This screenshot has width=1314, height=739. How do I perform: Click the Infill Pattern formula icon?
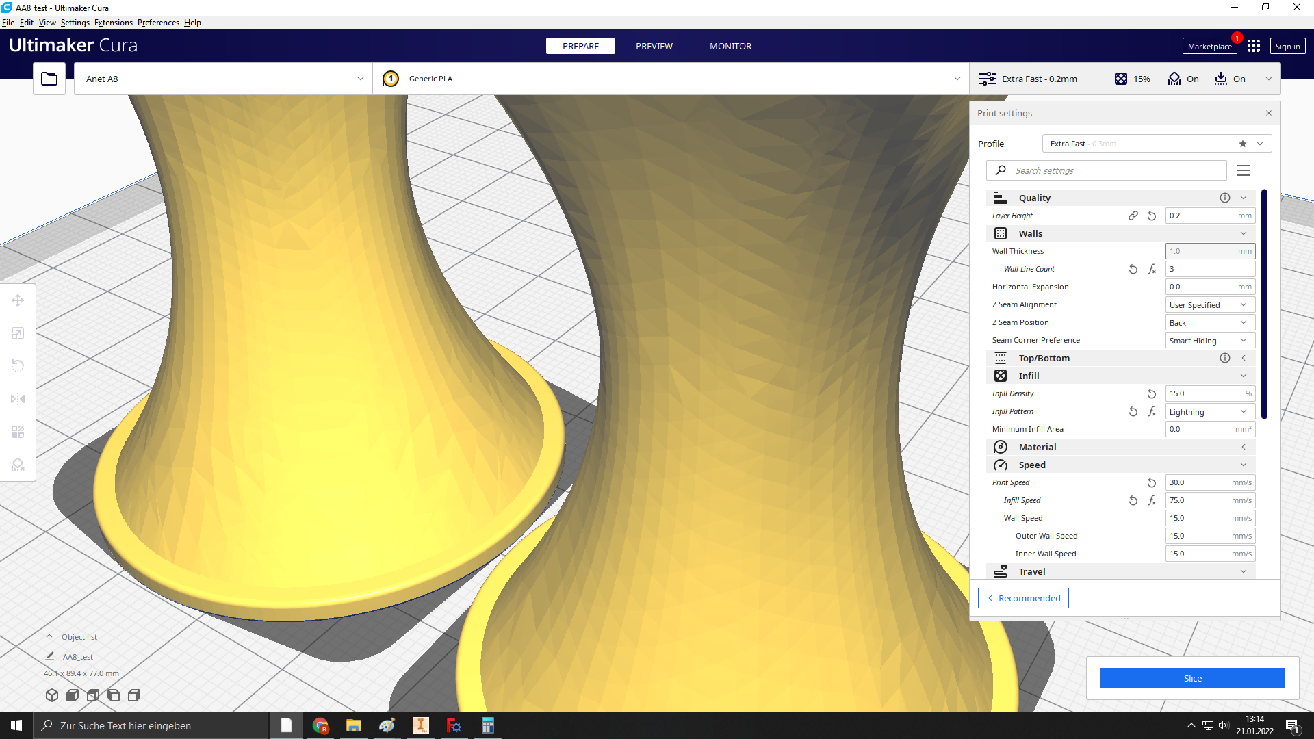(1152, 411)
